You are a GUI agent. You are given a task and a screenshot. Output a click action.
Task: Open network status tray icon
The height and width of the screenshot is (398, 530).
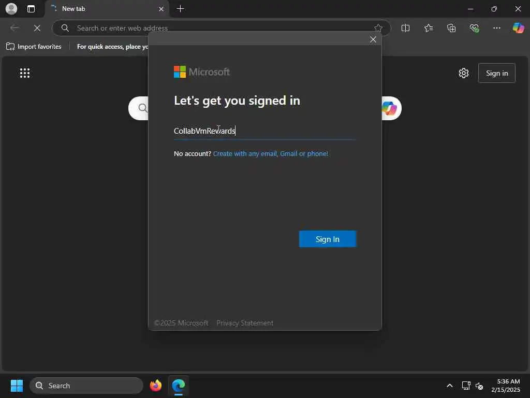coord(466,386)
